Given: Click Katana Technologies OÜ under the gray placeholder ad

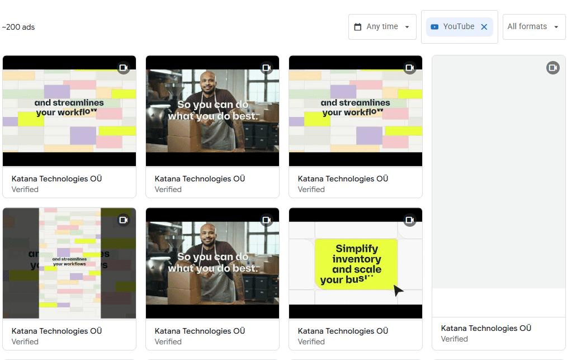Looking at the screenshot, I should pos(486,329).
